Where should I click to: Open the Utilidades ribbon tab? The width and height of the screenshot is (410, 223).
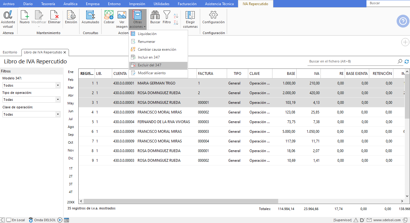(x=161, y=4)
